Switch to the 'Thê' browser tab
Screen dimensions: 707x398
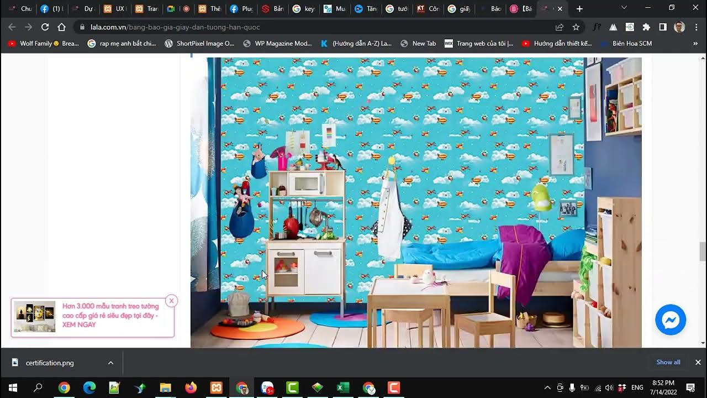(x=209, y=9)
